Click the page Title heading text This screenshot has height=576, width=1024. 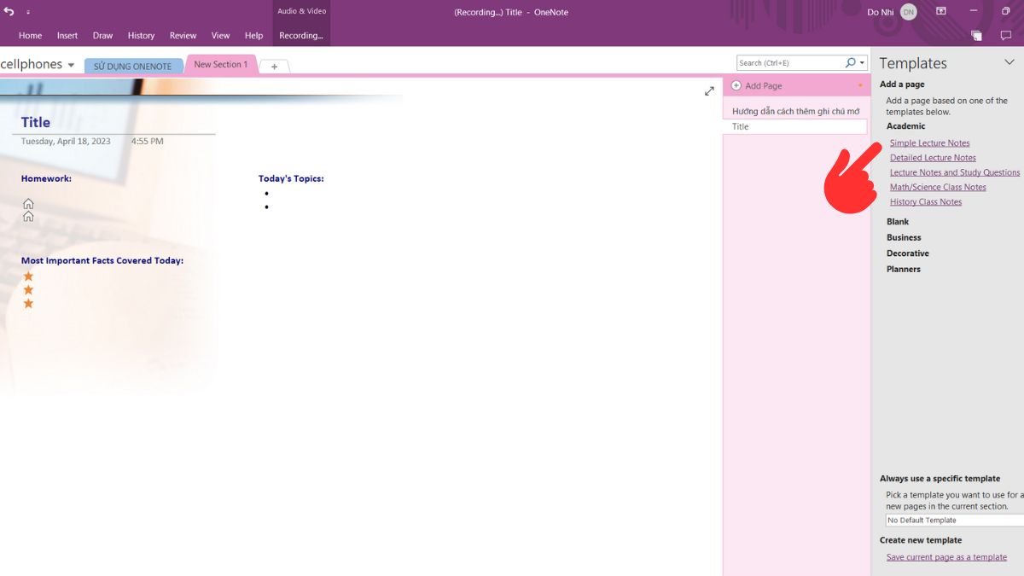click(36, 122)
